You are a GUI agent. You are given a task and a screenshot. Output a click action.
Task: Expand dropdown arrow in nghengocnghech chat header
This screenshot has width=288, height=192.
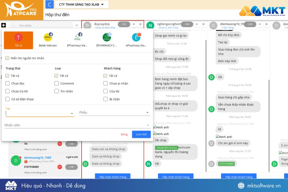[x=197, y=24]
